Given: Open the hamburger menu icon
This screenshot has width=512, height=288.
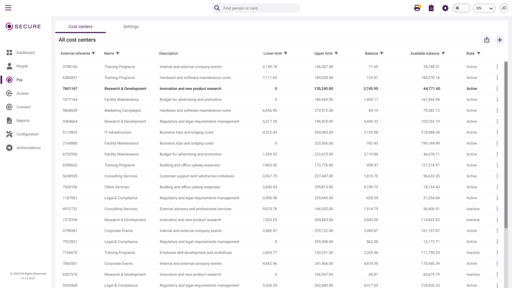Looking at the screenshot, I should click(x=8, y=8).
